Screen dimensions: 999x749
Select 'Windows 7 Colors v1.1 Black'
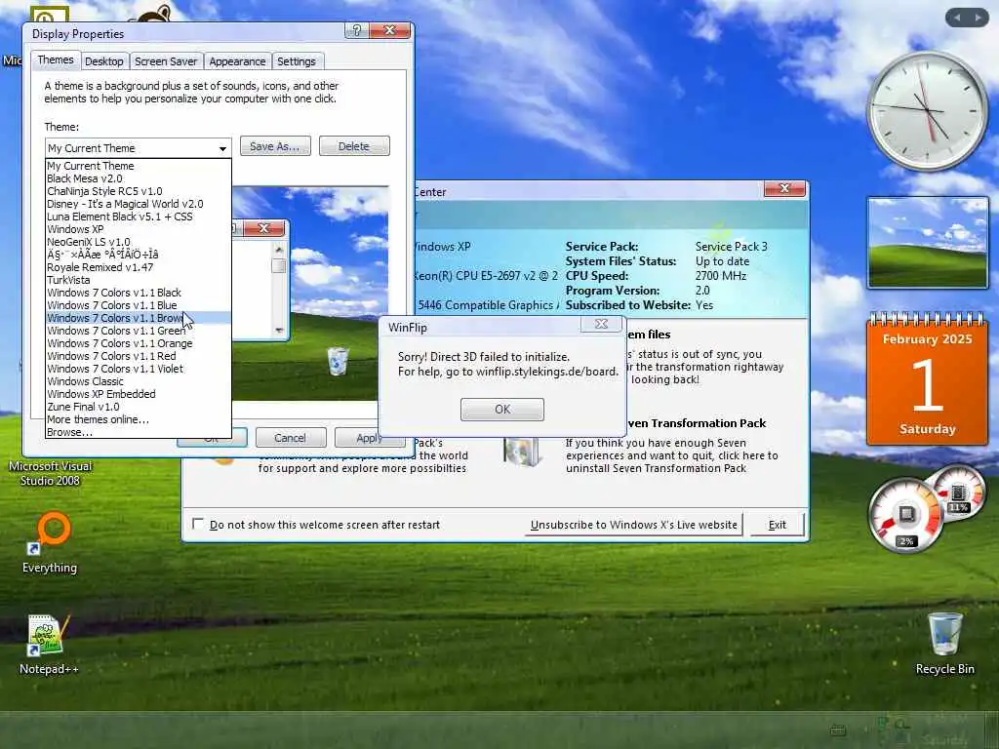[x=138, y=293]
